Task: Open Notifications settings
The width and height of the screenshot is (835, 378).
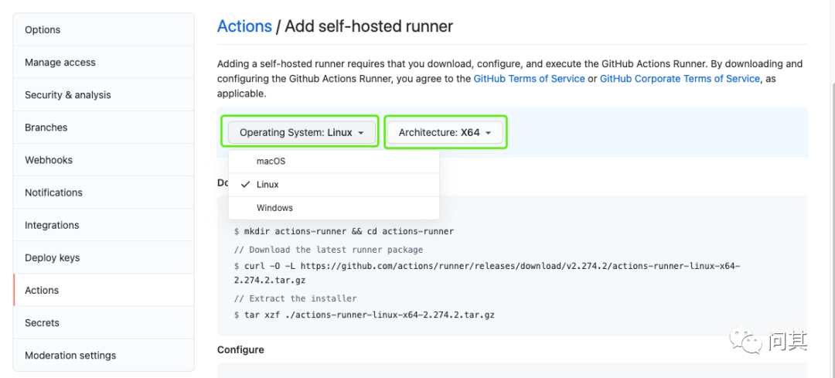Action: click(104, 192)
